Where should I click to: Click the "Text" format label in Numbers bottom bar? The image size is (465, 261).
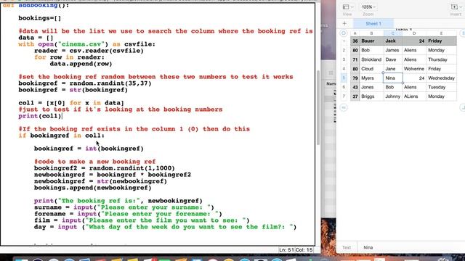coord(347,247)
